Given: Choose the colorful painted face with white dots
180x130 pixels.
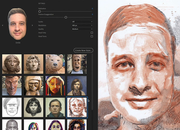Looking at the screenshot, I should 55,86.
